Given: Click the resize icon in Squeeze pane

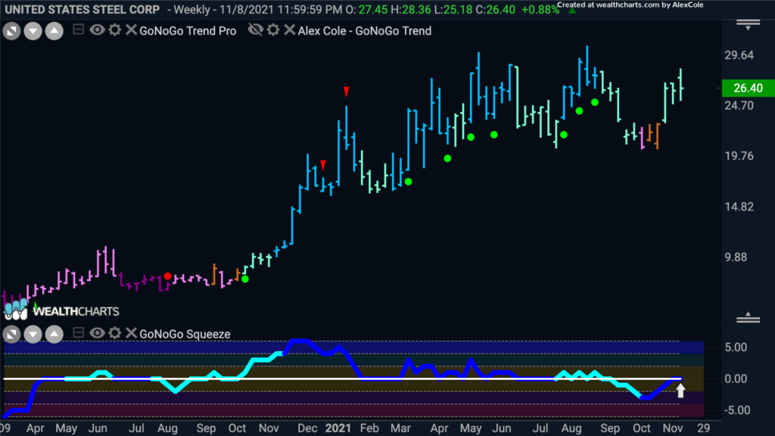Looking at the screenshot, I should point(11,334).
